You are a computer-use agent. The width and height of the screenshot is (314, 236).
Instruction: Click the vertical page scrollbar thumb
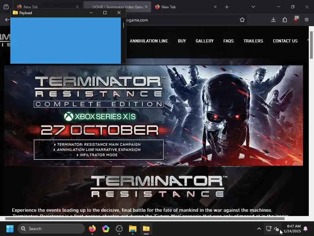pos(311,45)
